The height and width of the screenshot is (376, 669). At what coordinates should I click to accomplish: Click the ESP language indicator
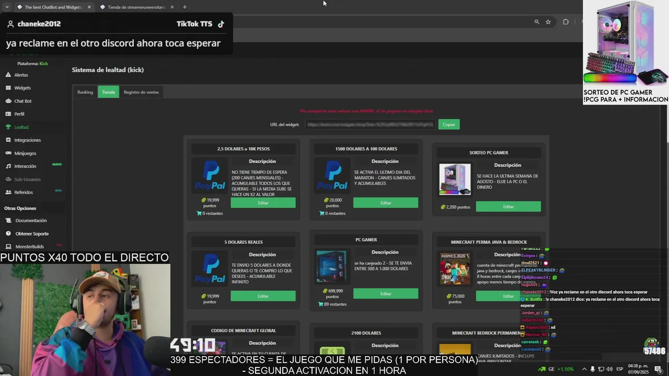pyautogui.click(x=620, y=369)
